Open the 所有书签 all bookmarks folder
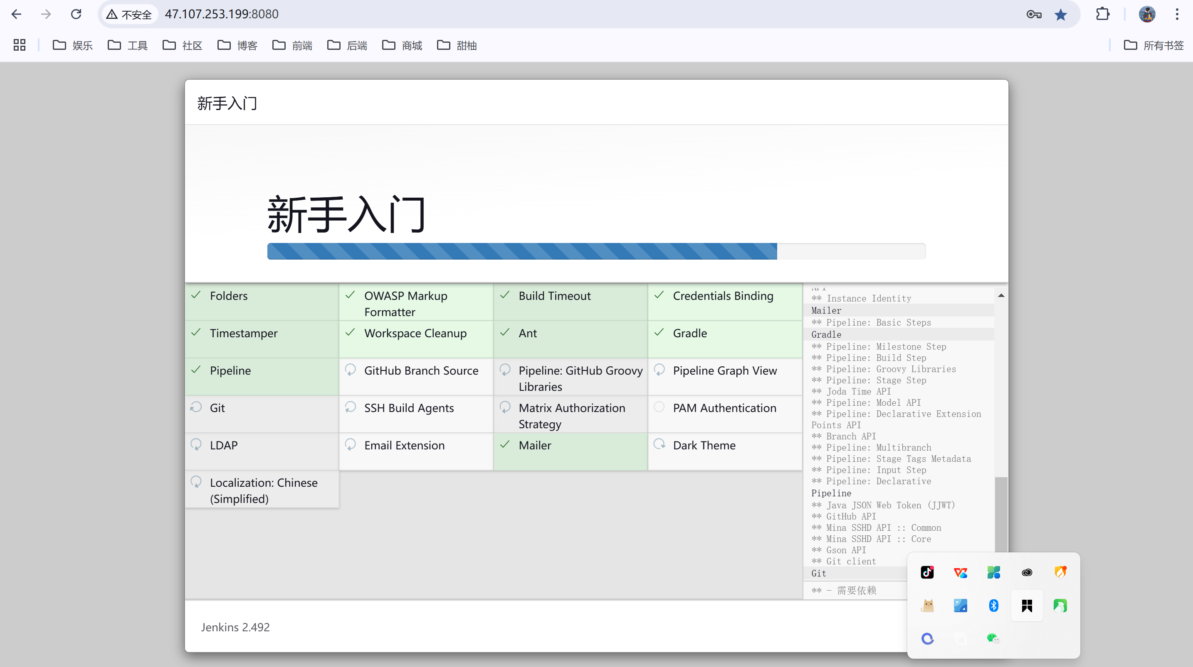Image resolution: width=1193 pixels, height=667 pixels. tap(1153, 45)
